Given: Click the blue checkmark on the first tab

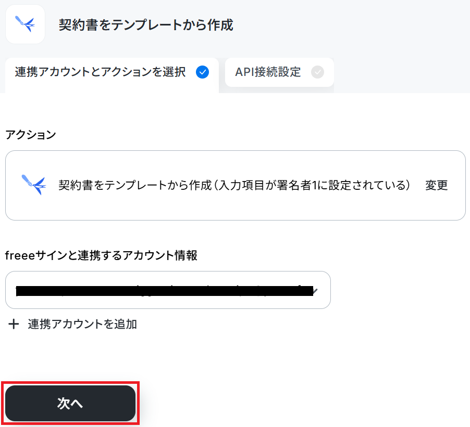Looking at the screenshot, I should [x=202, y=72].
